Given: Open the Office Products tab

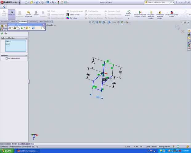Looking at the screenshot, I should pos(45,22).
